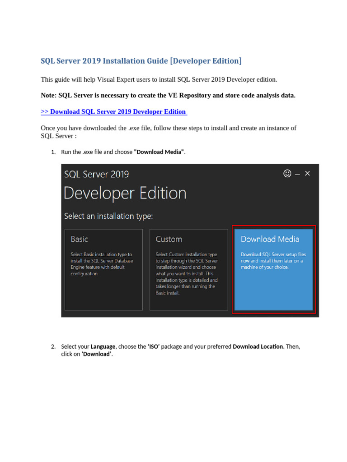The height and width of the screenshot is (462, 347).
Task: Select the Custom installation type tile
Action: coord(188,270)
